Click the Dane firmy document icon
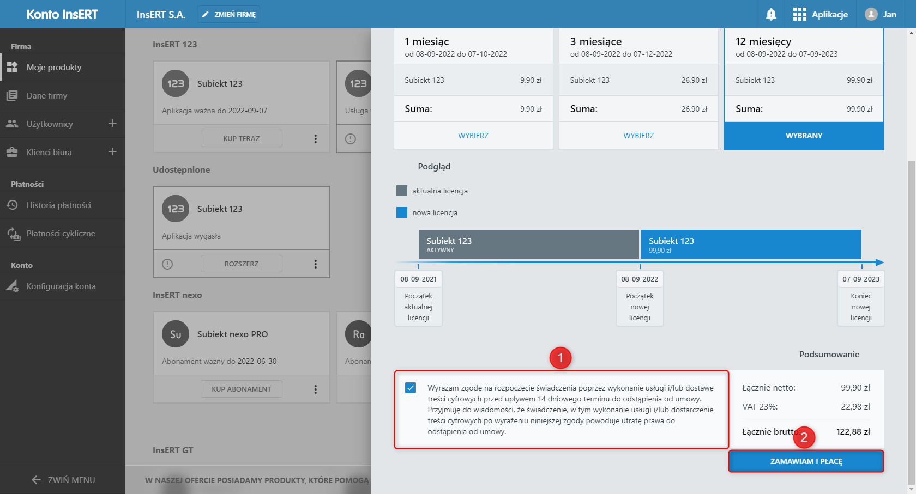 12,95
